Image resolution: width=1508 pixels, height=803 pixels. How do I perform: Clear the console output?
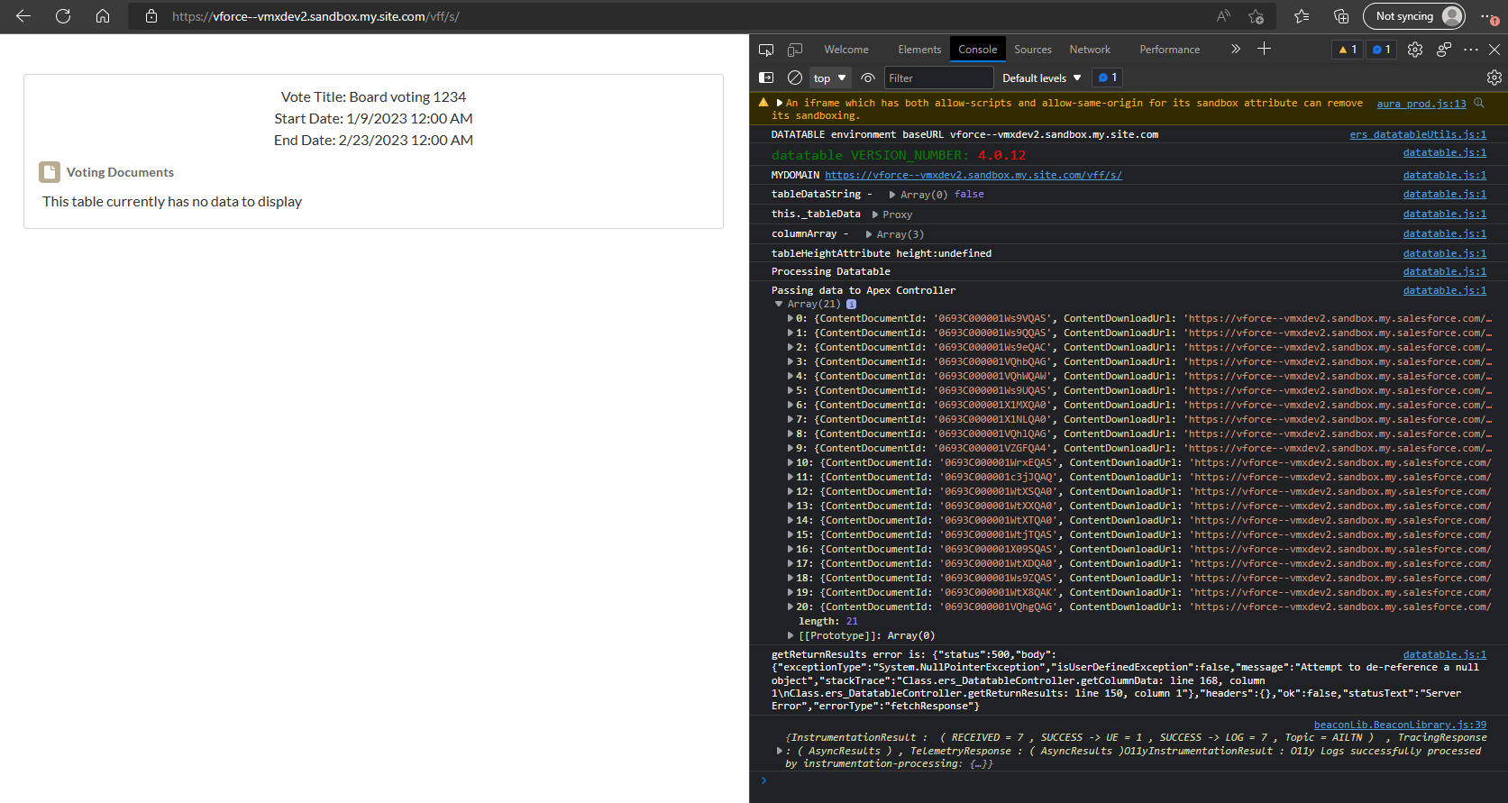795,78
